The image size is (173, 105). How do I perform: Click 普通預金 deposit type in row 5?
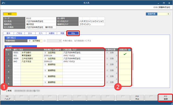point(55,76)
